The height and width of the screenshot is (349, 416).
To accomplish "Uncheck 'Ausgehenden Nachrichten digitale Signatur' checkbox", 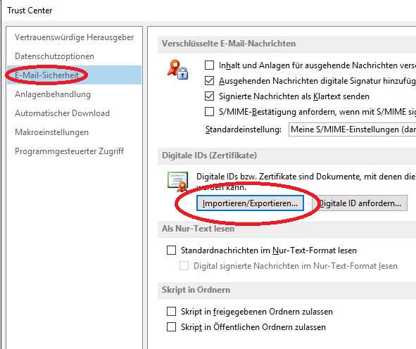I will (209, 81).
